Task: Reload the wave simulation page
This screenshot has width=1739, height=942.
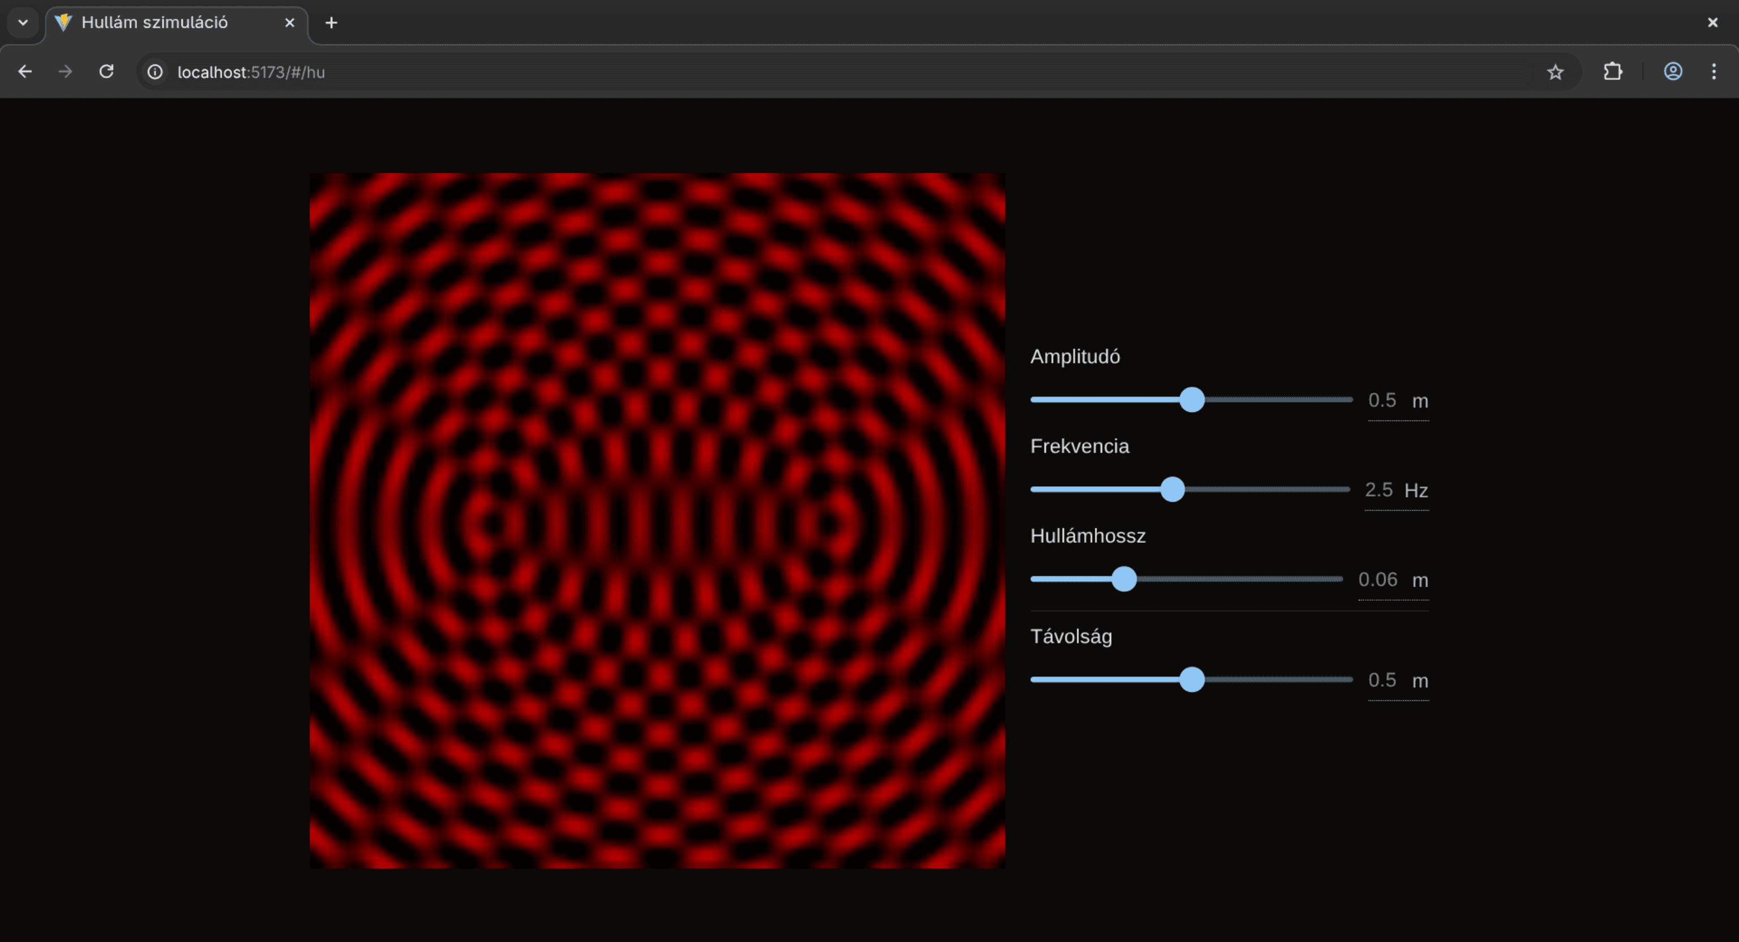Action: coord(106,71)
